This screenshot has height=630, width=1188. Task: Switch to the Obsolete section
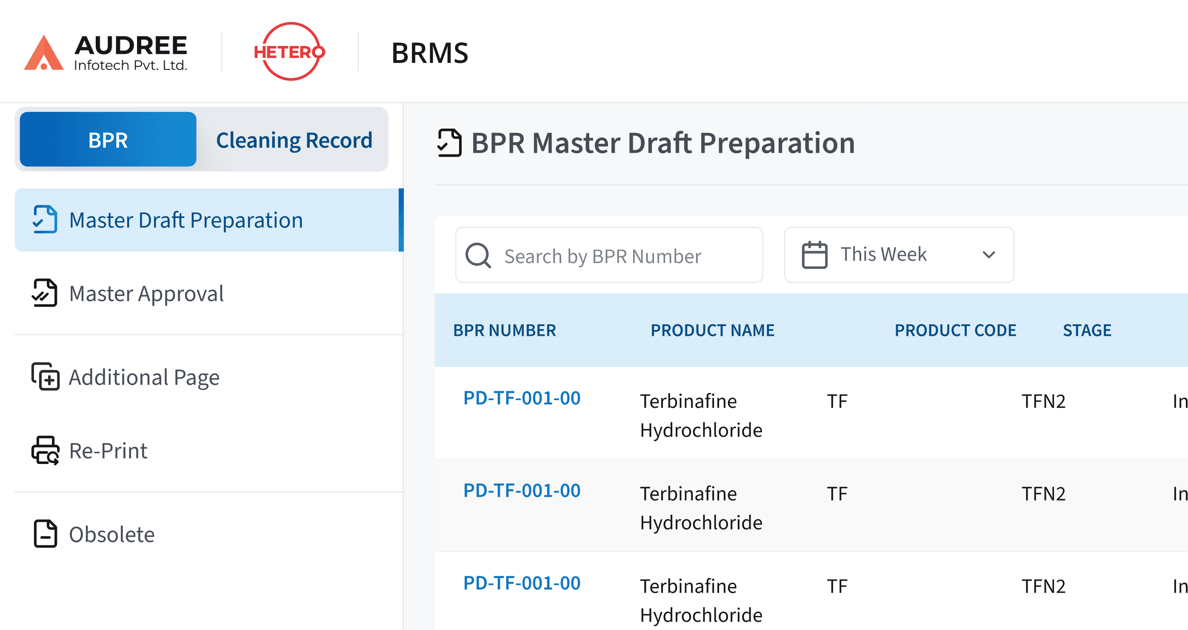click(x=111, y=534)
